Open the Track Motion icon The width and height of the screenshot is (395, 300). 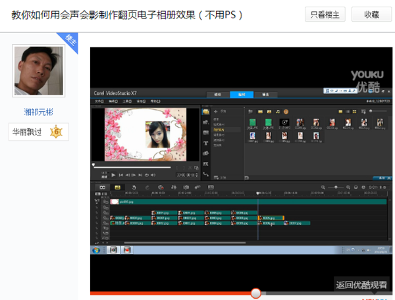[x=197, y=187]
